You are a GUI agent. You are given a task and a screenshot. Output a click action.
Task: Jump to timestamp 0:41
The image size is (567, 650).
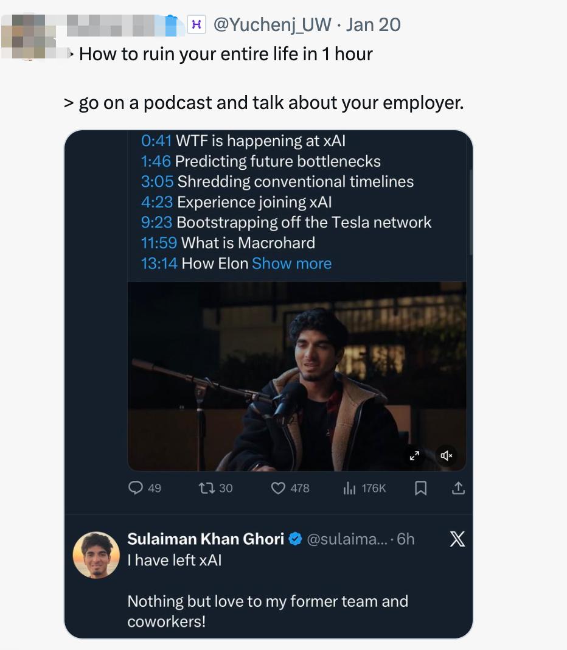coord(156,141)
